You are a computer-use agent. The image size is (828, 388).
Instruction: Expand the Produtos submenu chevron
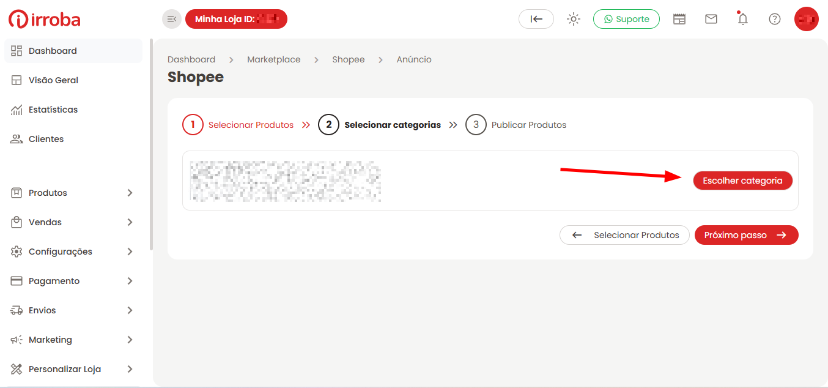click(130, 193)
